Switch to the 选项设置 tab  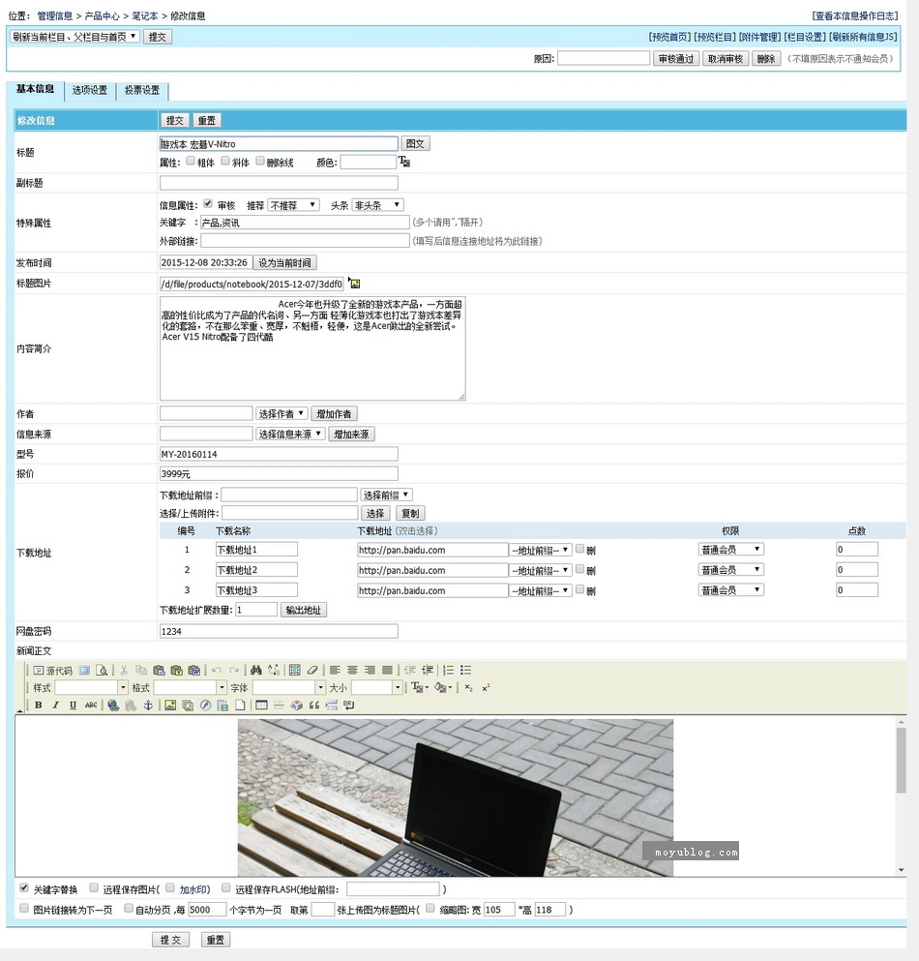click(89, 91)
